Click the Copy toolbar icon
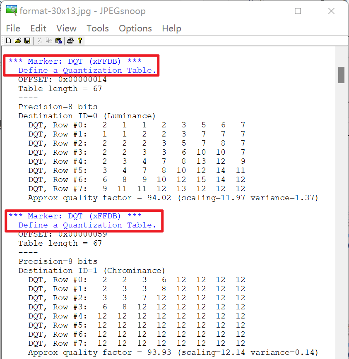This screenshot has width=349, height=359. (x=49, y=41)
